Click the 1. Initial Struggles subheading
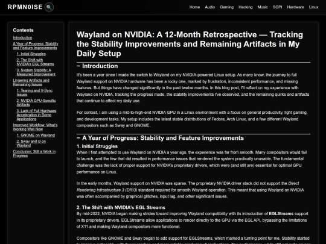This screenshot has width=326, height=244. [x=97, y=146]
